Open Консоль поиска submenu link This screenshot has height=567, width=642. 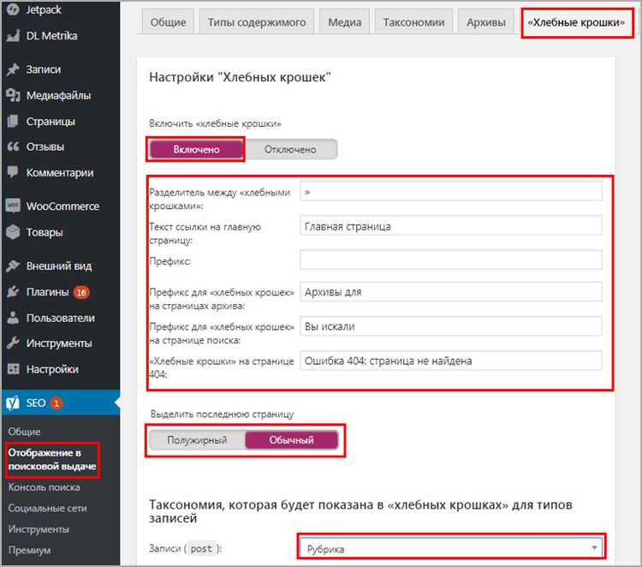[x=45, y=487]
